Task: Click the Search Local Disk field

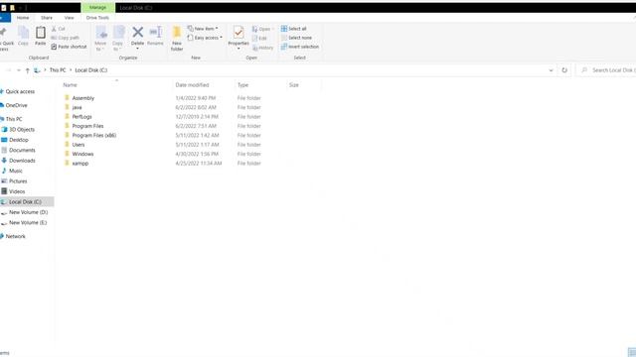Action: (x=607, y=70)
